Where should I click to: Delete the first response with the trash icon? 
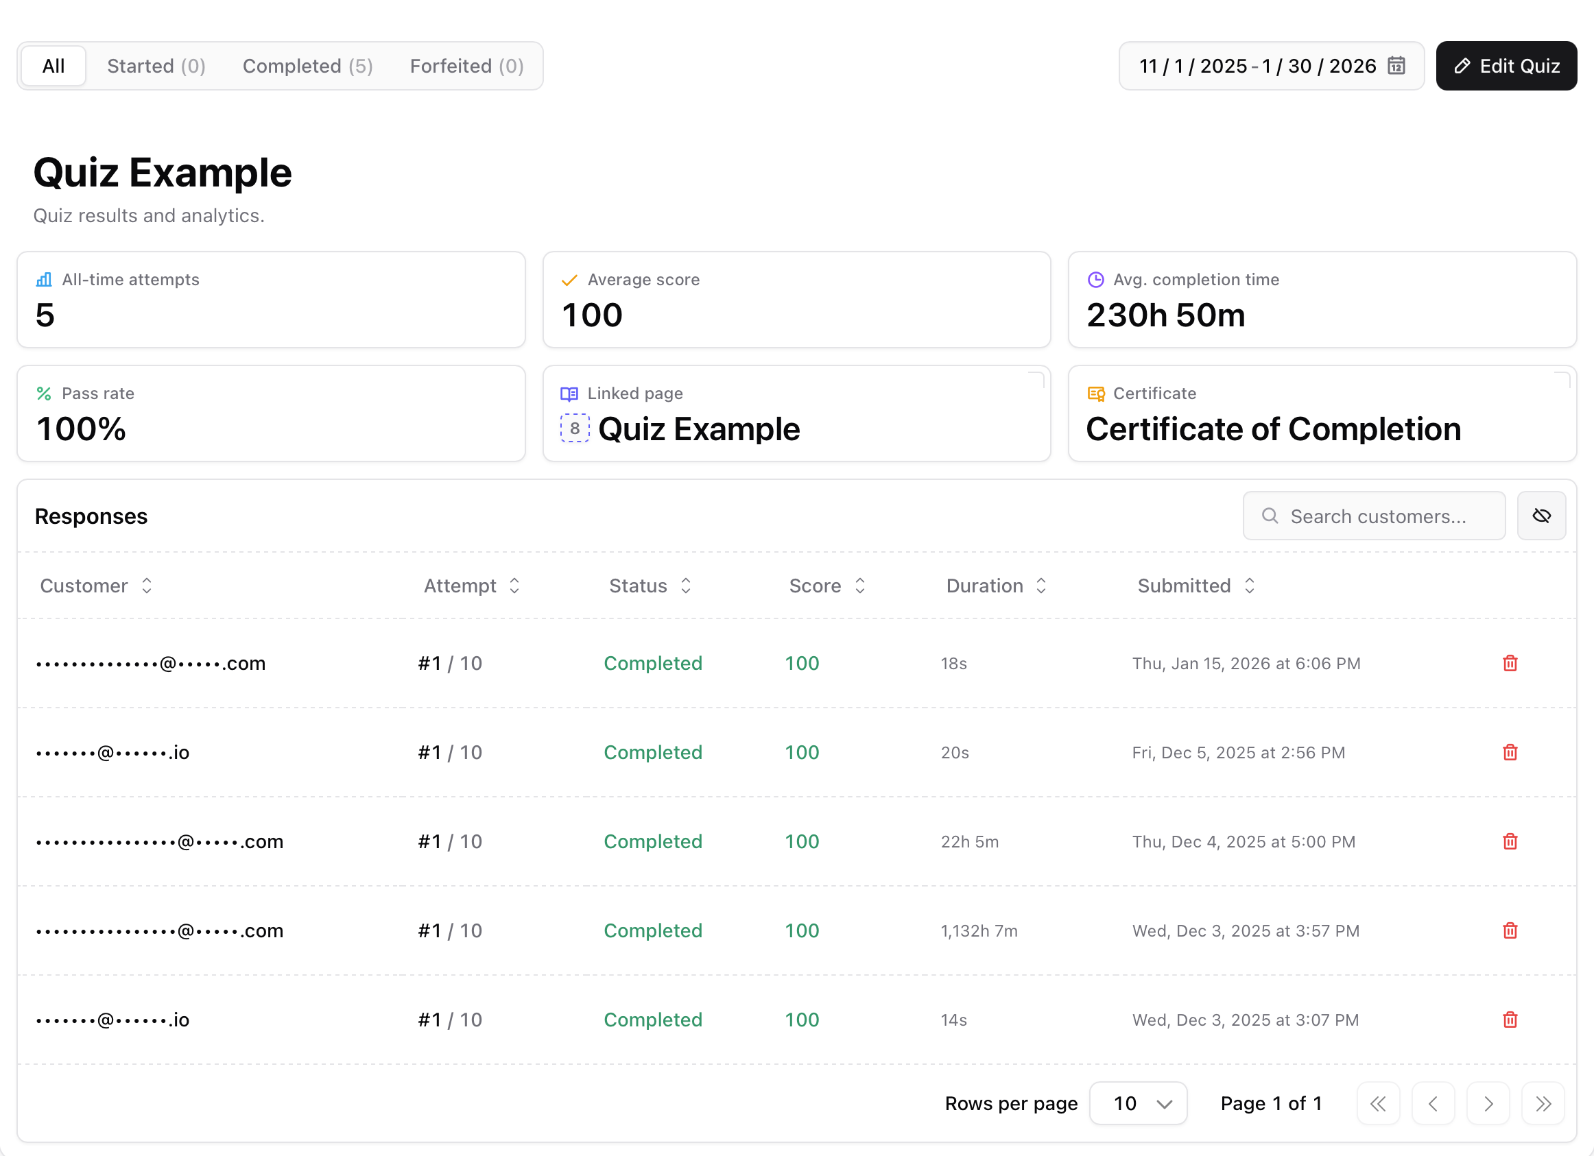click(1510, 663)
